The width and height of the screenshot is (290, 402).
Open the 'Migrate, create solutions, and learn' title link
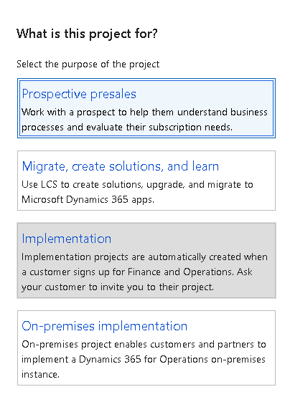[x=120, y=166]
